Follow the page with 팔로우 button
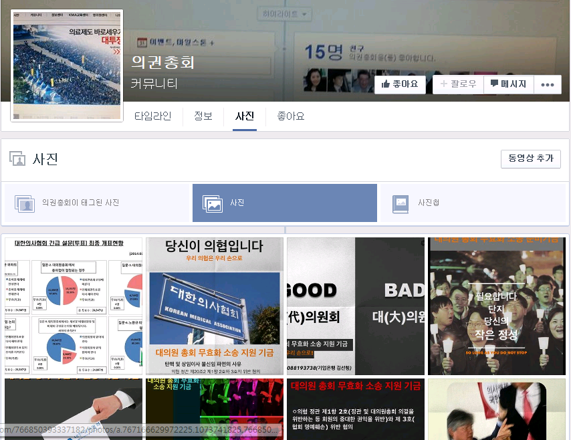 click(458, 84)
